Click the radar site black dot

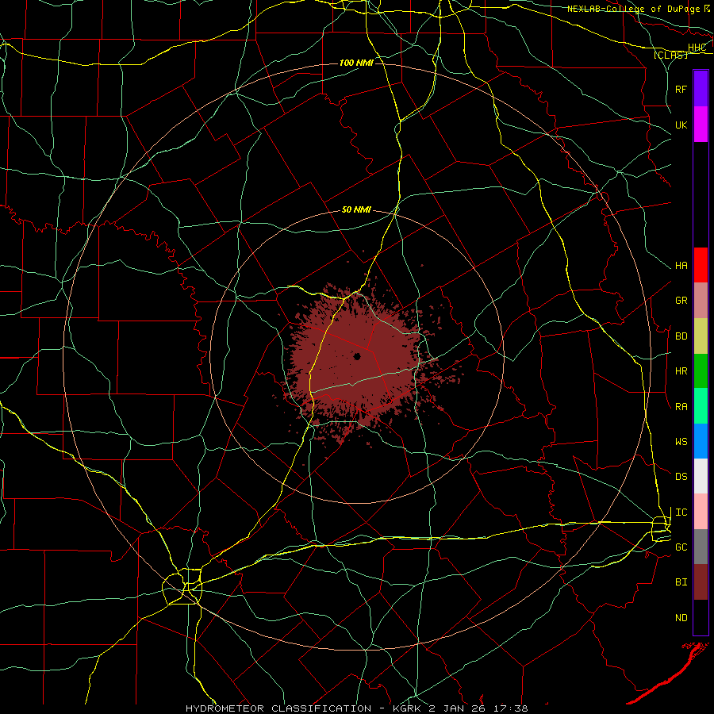(x=357, y=356)
